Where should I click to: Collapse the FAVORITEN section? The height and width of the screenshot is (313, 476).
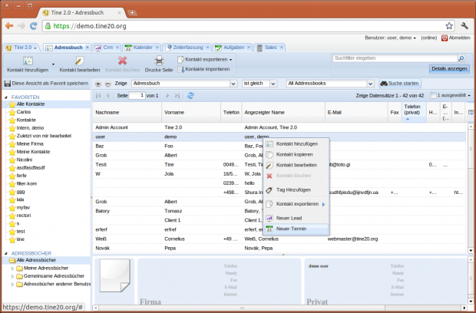pyautogui.click(x=6, y=97)
